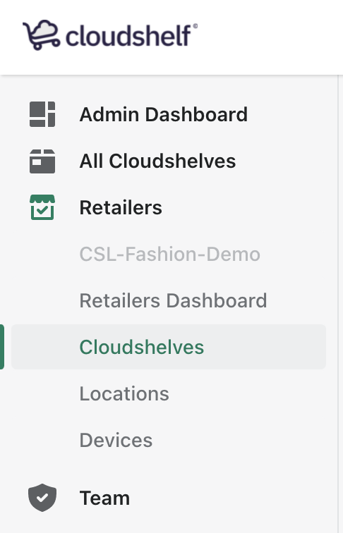Open the Team section
This screenshot has height=533, width=343.
coord(104,498)
